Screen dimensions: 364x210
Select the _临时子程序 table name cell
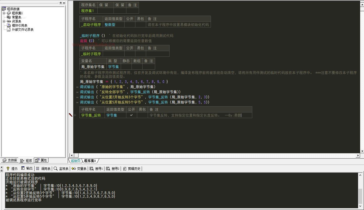91,54
